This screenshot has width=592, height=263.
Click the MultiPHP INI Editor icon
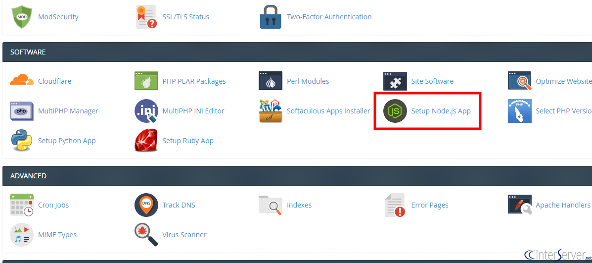[146, 111]
